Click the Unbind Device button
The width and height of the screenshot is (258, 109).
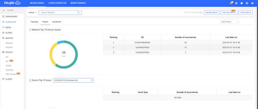(246, 12)
